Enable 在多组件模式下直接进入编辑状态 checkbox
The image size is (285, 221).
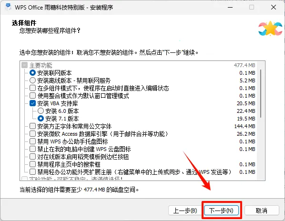[x=32, y=88]
